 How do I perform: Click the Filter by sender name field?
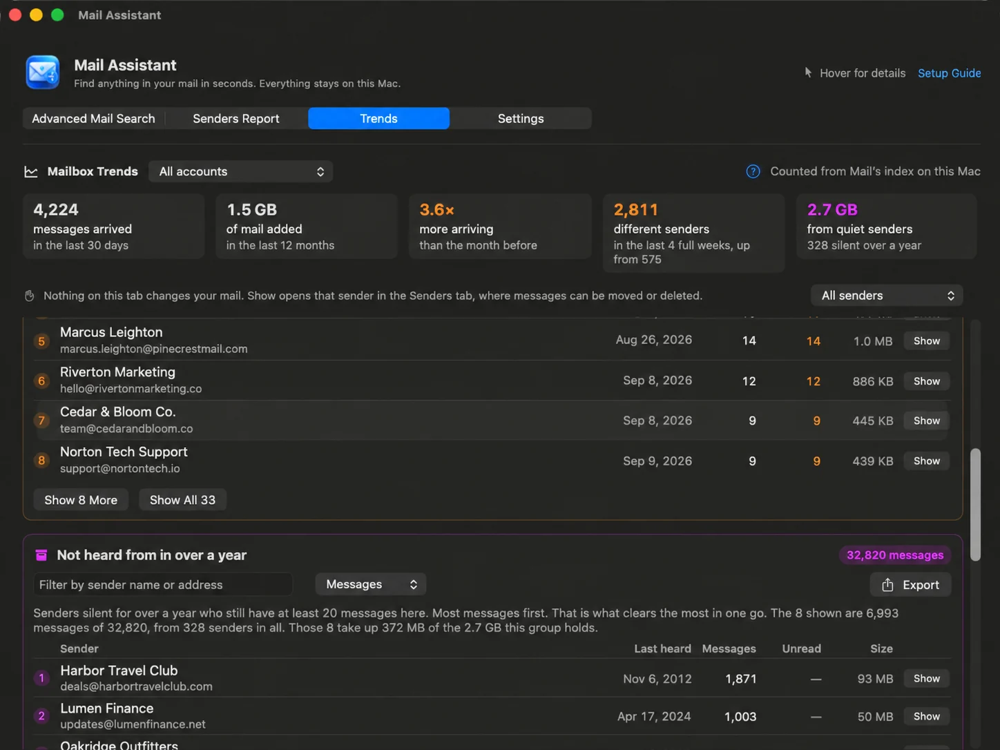coord(163,585)
